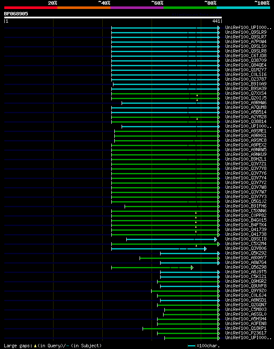Select the UniRef100_Q38709 entry

(x=246, y=60)
